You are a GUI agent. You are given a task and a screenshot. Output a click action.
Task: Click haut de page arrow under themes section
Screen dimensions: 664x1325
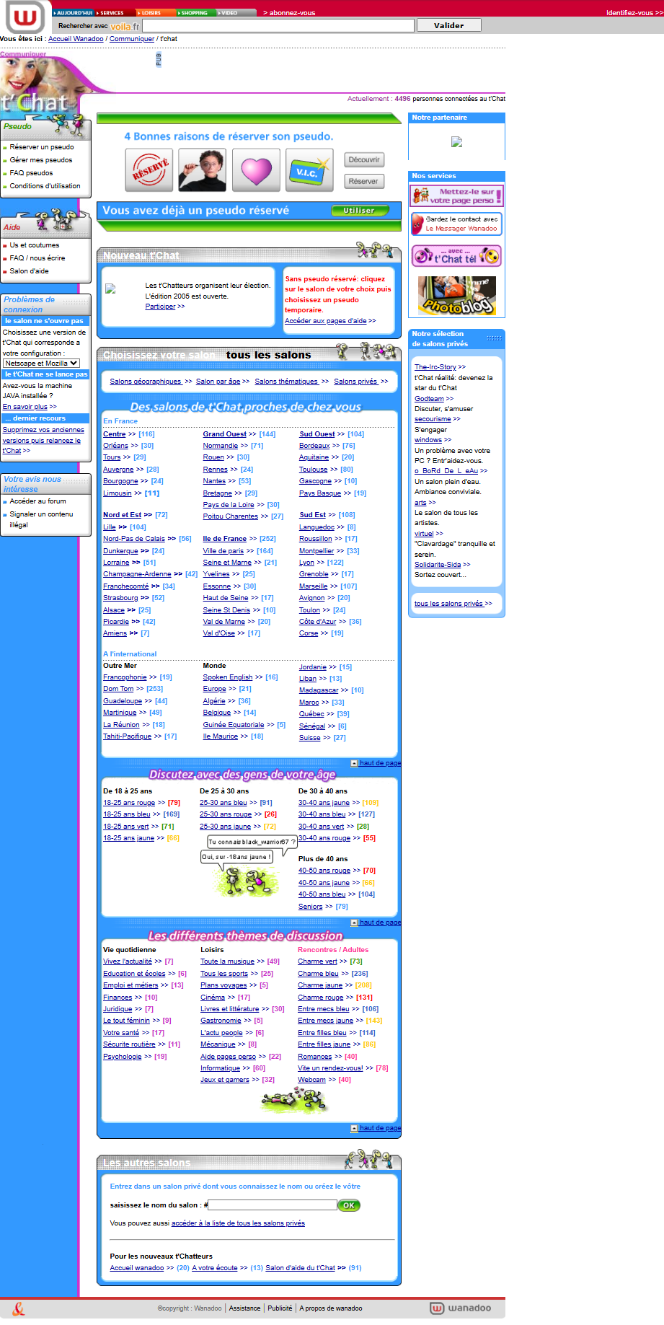click(354, 1128)
